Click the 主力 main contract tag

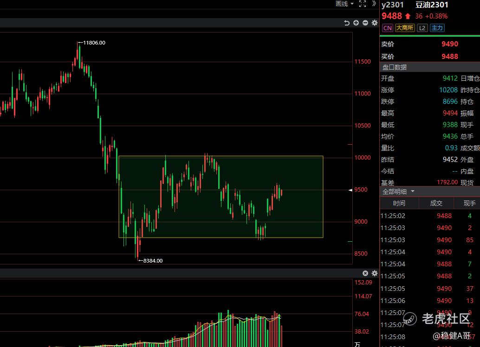coord(437,28)
